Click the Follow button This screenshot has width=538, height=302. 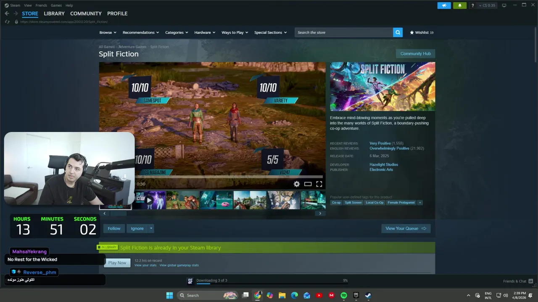[x=114, y=229]
